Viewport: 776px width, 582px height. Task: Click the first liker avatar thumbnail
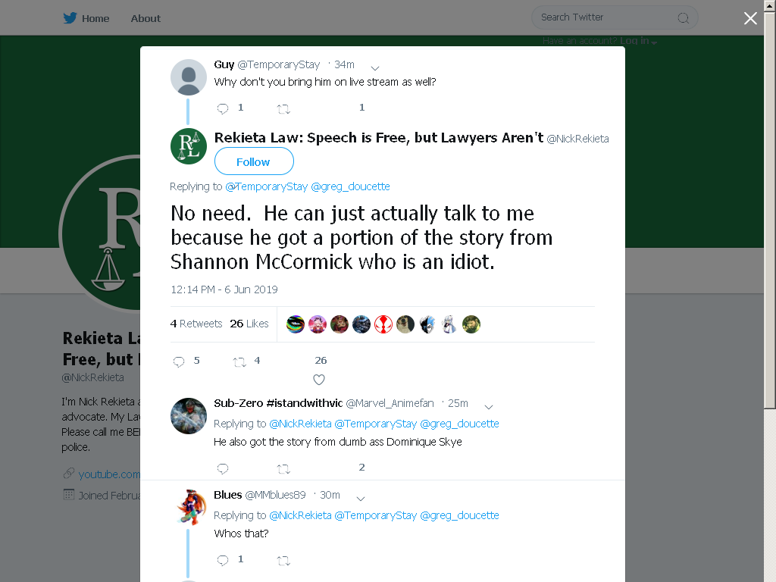point(296,324)
